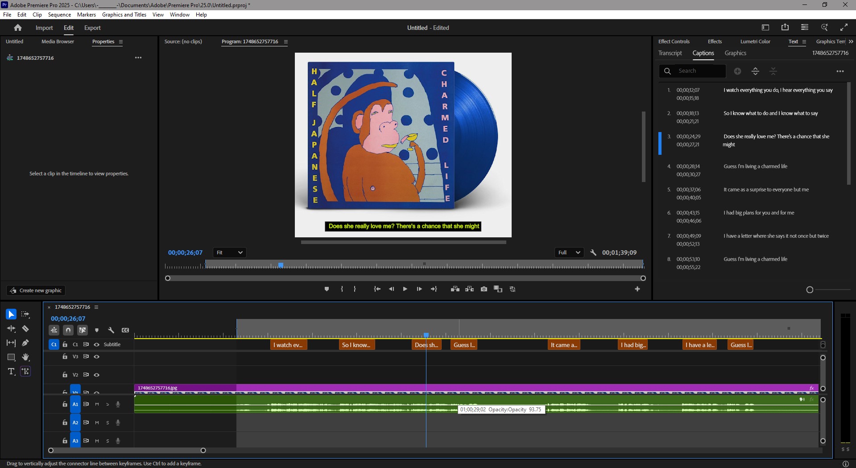Click the captions Search field

692,71
